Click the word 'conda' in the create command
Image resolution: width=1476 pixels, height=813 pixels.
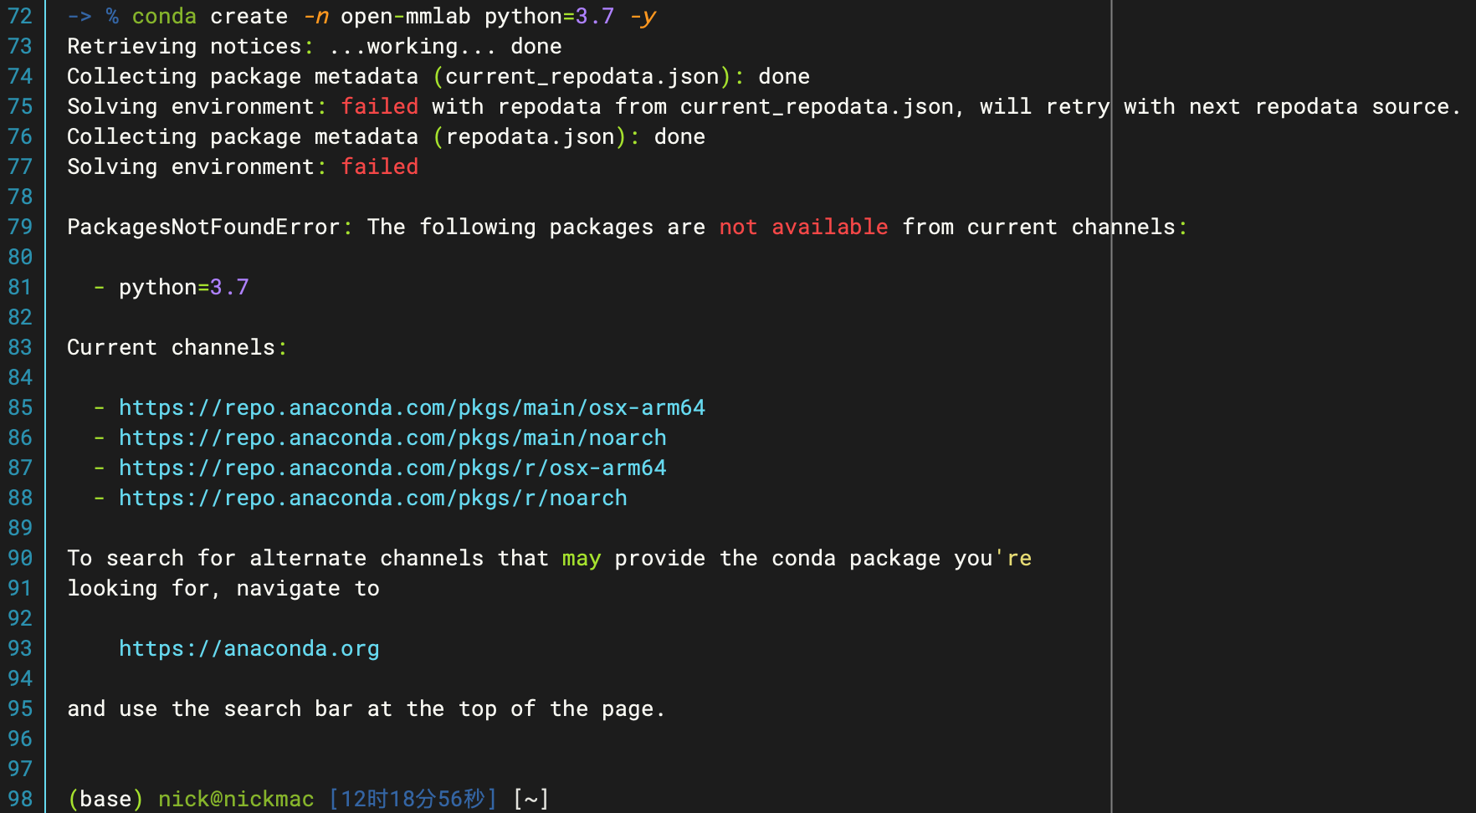click(164, 16)
